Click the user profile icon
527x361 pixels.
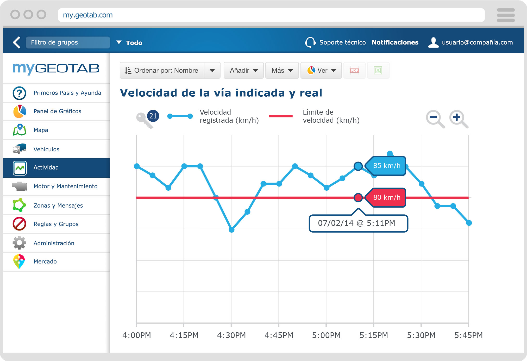(x=433, y=42)
